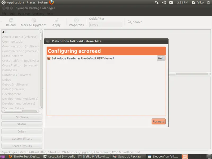Click the 3:31 PM clock
Screen dimensions: 212x159
pos(183,2)
